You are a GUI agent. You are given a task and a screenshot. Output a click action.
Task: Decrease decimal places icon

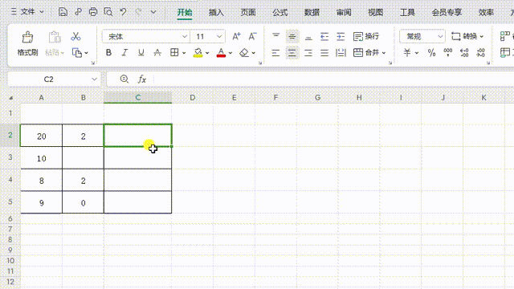[480, 52]
